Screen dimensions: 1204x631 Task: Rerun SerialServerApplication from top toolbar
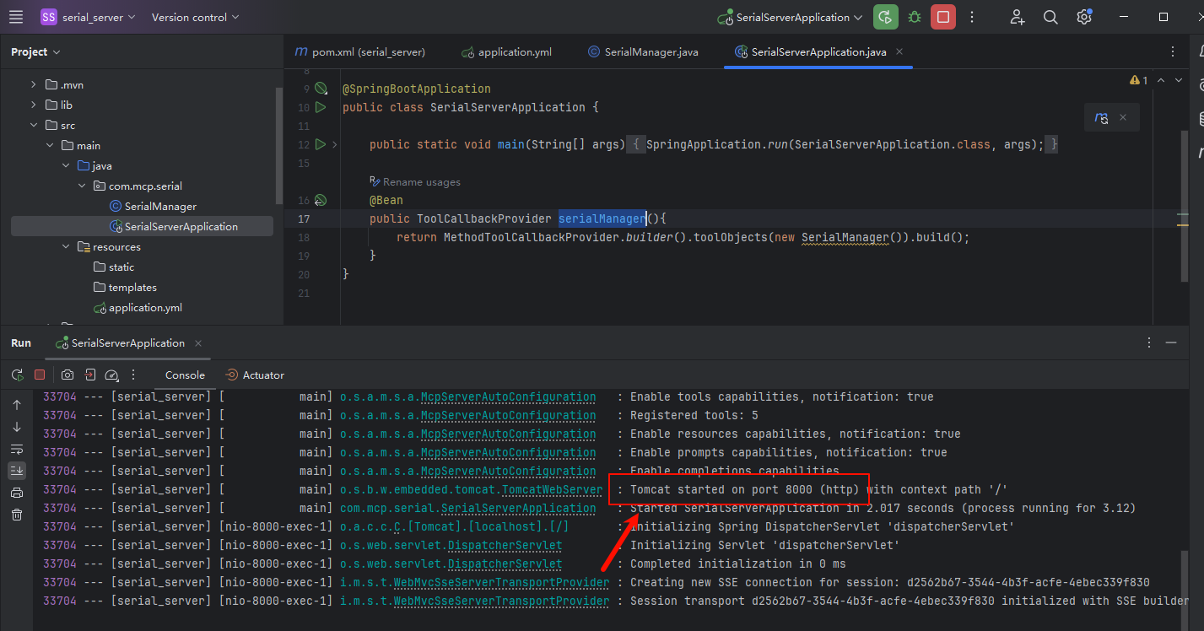(885, 17)
